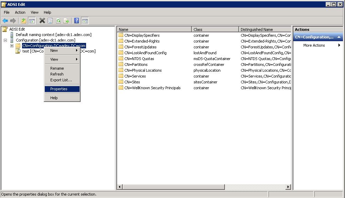Open the Action menu
The width and height of the screenshot is (345, 198).
tap(20, 12)
